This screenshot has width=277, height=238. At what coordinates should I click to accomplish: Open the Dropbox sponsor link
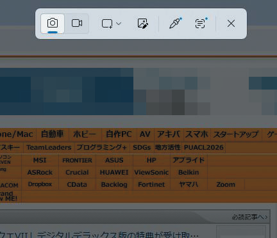(x=40, y=184)
